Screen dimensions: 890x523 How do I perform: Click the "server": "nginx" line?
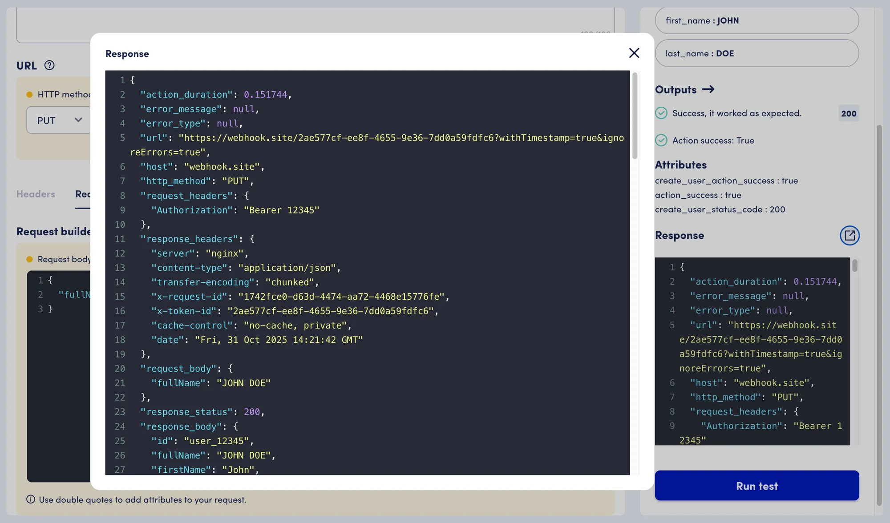200,253
